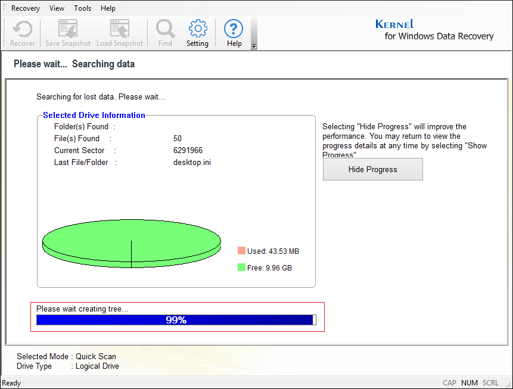This screenshot has height=389, width=513.
Task: Click the NUM status bar indicator
Action: tap(470, 383)
